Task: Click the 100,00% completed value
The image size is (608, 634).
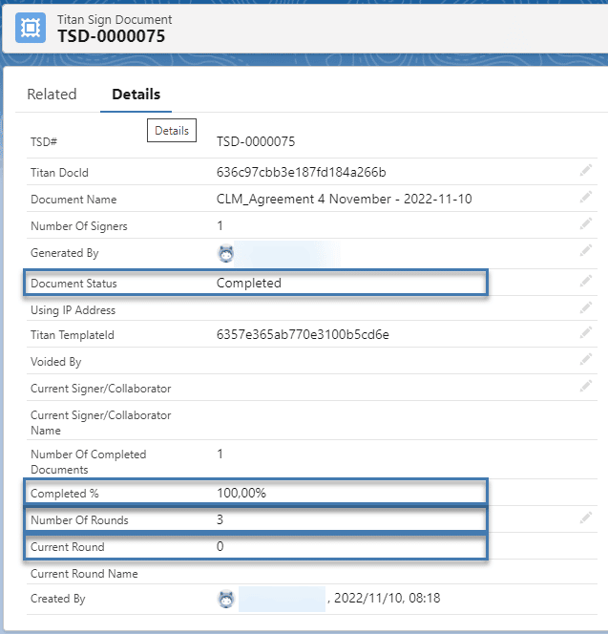Action: [241, 493]
